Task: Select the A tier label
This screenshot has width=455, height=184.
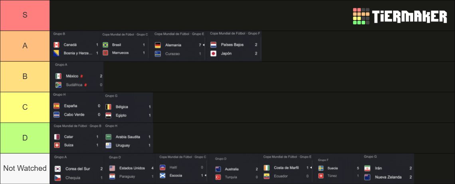Action: [25, 46]
